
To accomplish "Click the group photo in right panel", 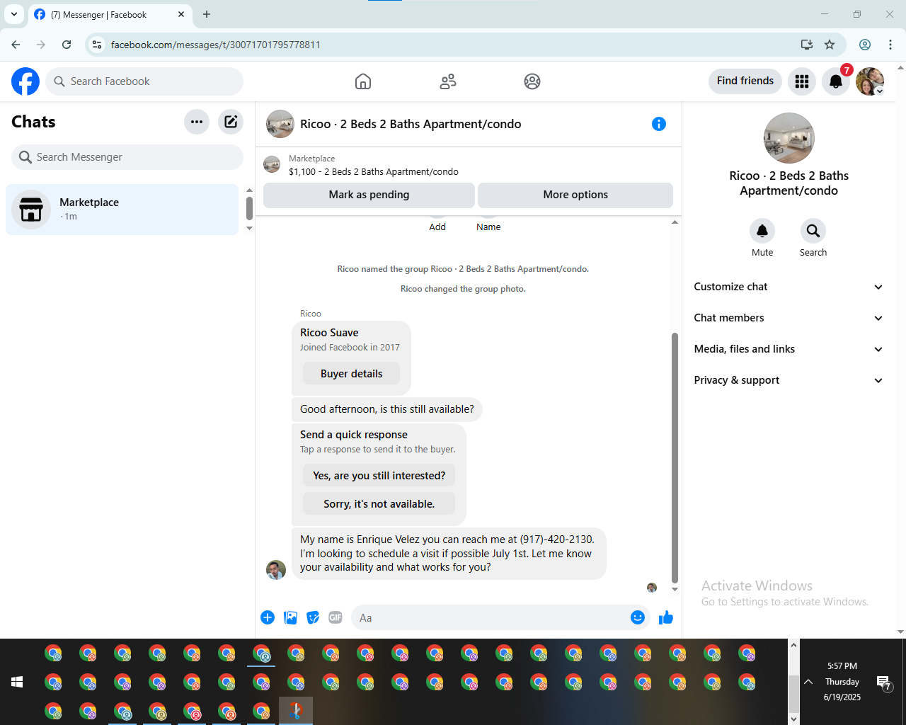I will coord(789,138).
